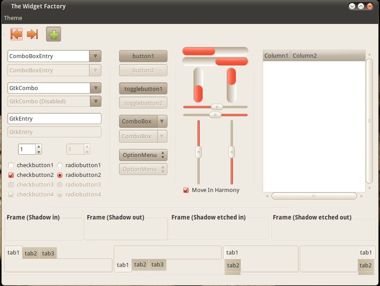380x286 pixels.
Task: Open the Theme menu
Action: pyautogui.click(x=13, y=18)
